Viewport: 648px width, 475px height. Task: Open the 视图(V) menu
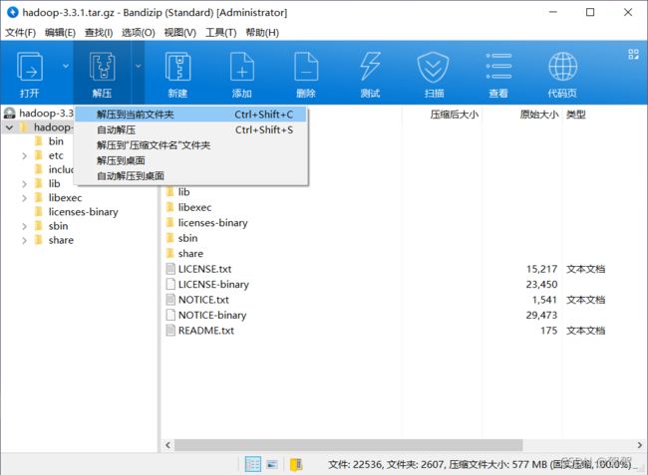[179, 33]
